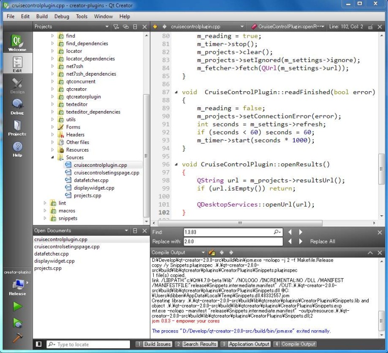Viewport: 388px width, 353px height.
Task: Close the cruisecontrolplugin.cpp editor
Action: coord(380,27)
